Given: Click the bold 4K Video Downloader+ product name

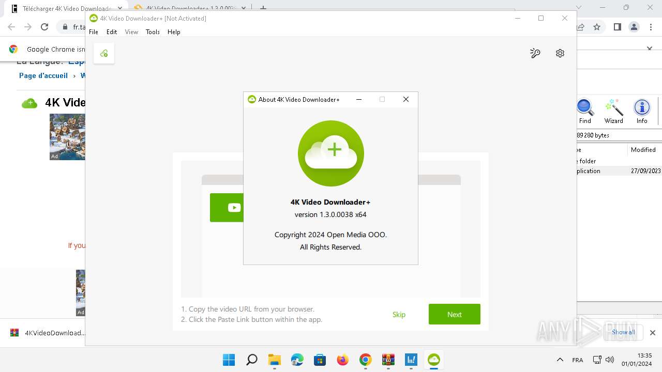Looking at the screenshot, I should (330, 202).
